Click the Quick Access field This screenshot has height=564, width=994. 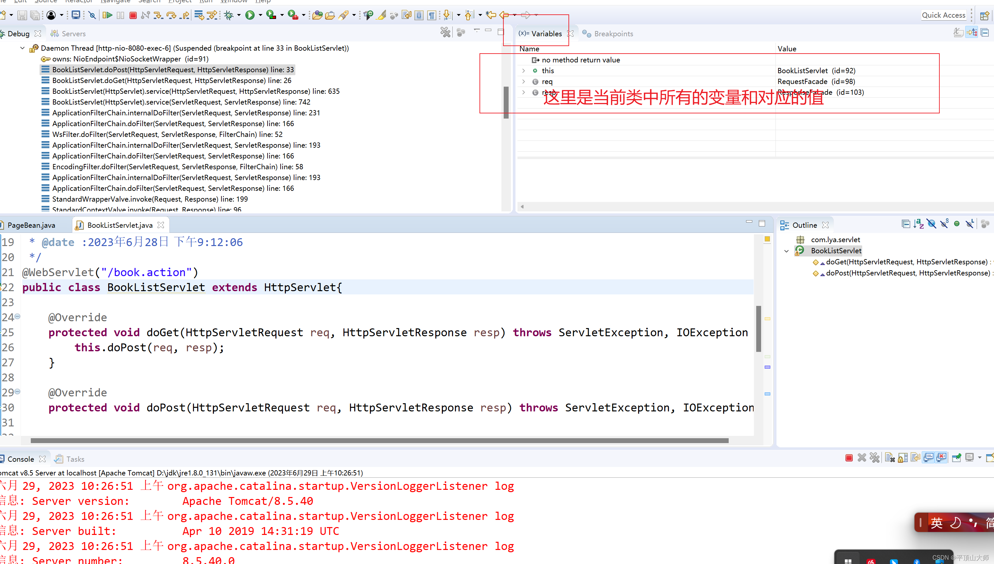tap(943, 15)
